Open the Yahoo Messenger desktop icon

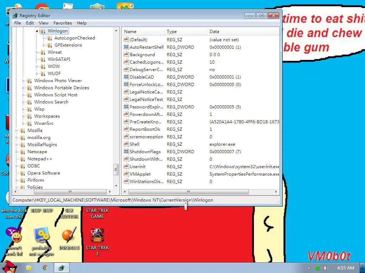click(x=14, y=235)
